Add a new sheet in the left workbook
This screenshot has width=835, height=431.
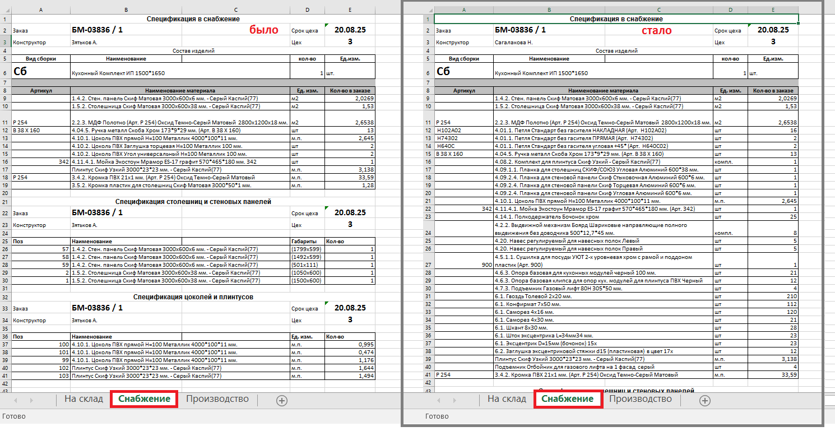(282, 400)
